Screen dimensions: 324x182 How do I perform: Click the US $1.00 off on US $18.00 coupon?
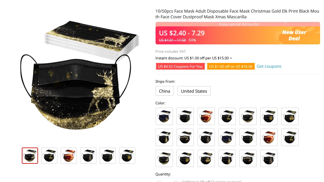pos(231,66)
